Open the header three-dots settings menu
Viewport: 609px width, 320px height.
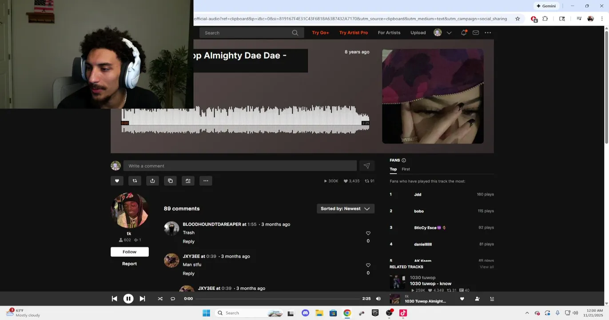point(488,32)
